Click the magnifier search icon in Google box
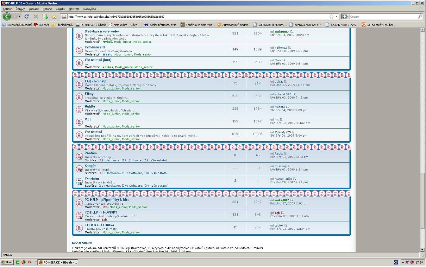The height and width of the screenshot is (267, 426). pos(420,16)
